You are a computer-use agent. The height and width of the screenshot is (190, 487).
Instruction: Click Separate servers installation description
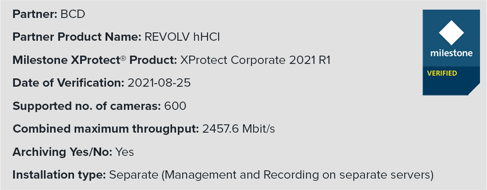pyautogui.click(x=272, y=175)
